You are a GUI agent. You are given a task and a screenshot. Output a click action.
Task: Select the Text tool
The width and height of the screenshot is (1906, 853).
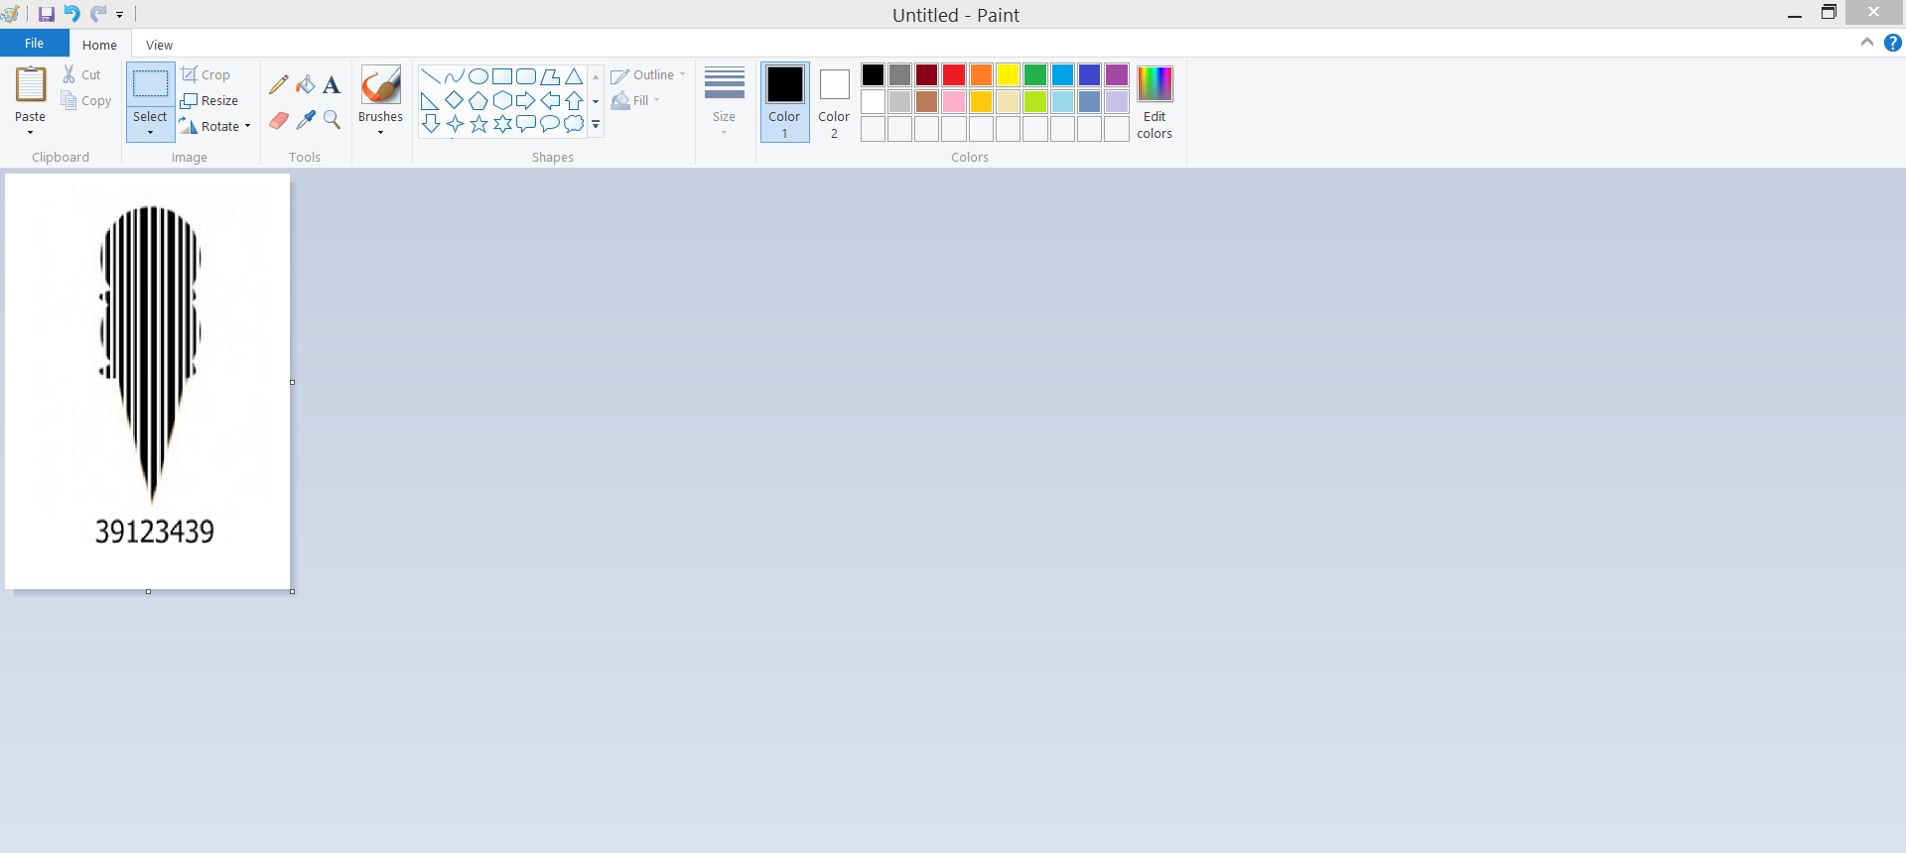click(x=332, y=85)
